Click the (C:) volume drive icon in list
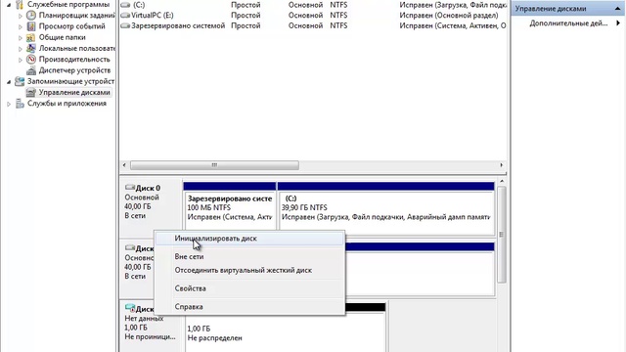 pyautogui.click(x=125, y=5)
